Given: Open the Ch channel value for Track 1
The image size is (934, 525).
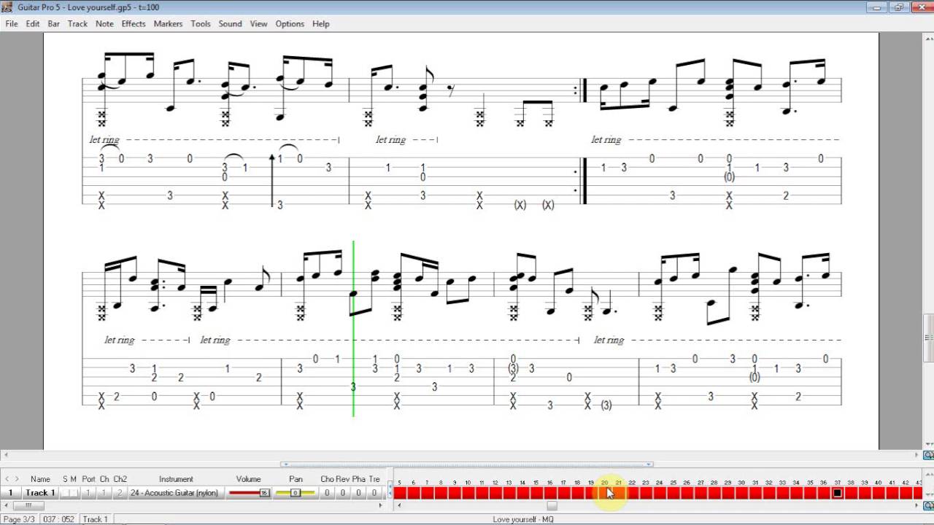Looking at the screenshot, I should pyautogui.click(x=104, y=493).
